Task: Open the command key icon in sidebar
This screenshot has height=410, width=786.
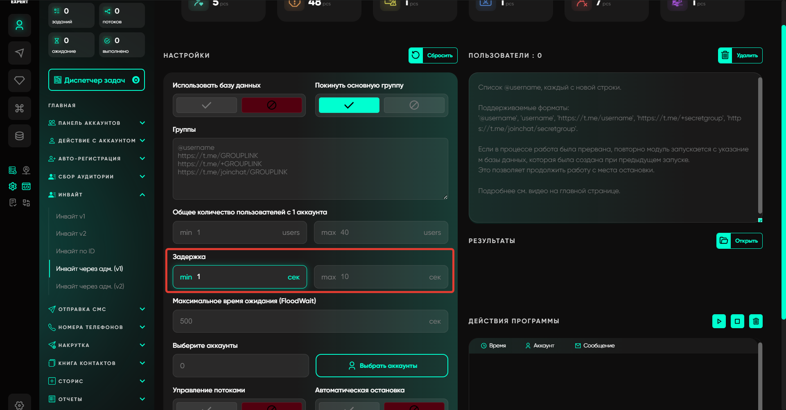Action: [x=19, y=108]
